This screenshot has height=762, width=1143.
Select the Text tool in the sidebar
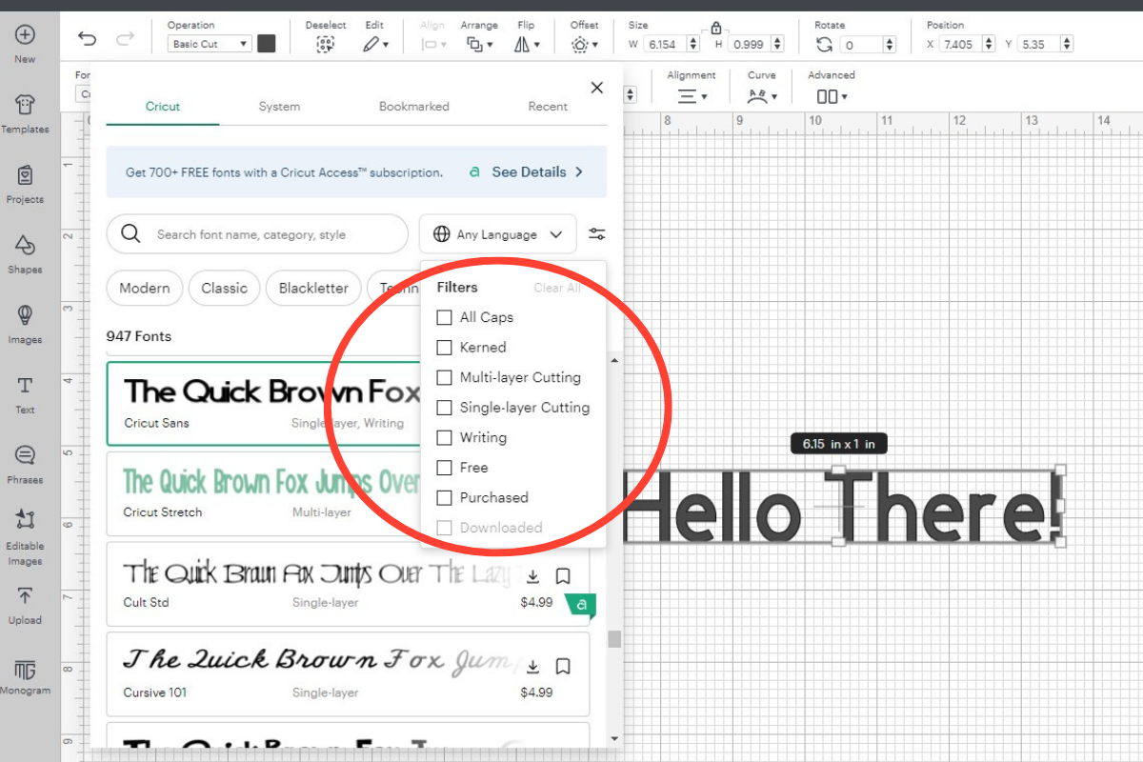[x=25, y=385]
